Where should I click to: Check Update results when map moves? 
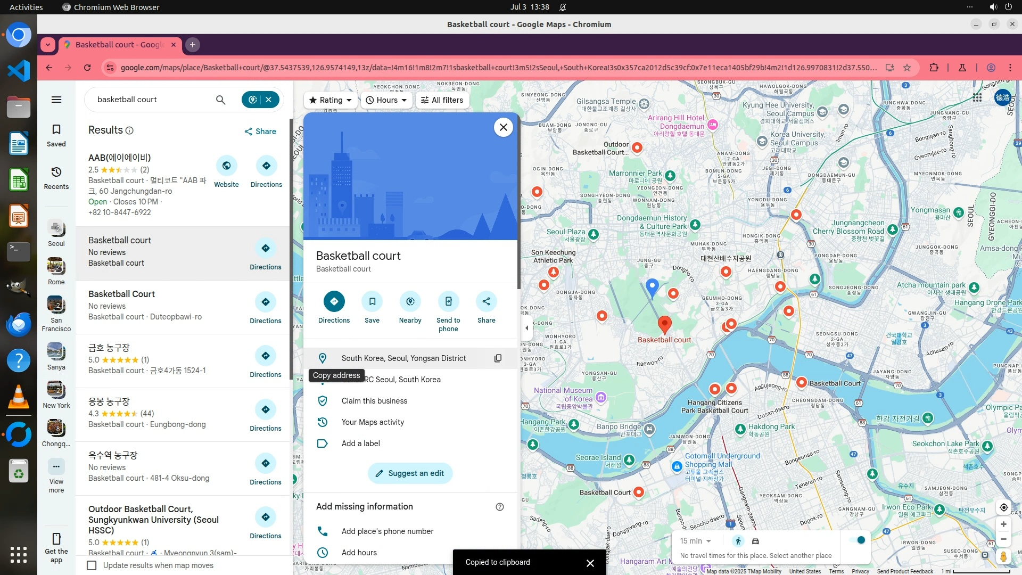pyautogui.click(x=92, y=565)
